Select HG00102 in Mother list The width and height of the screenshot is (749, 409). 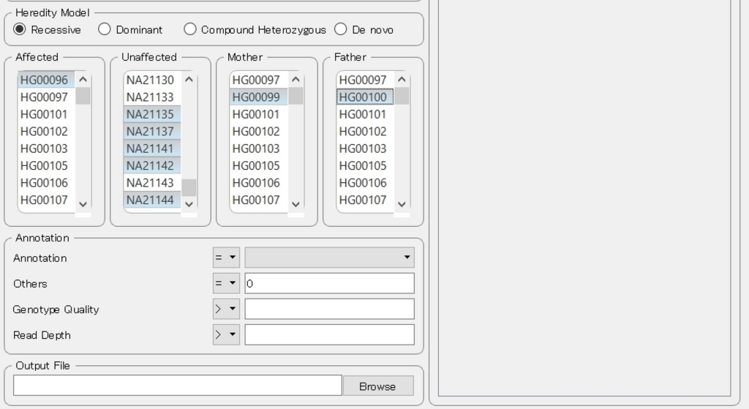258,132
